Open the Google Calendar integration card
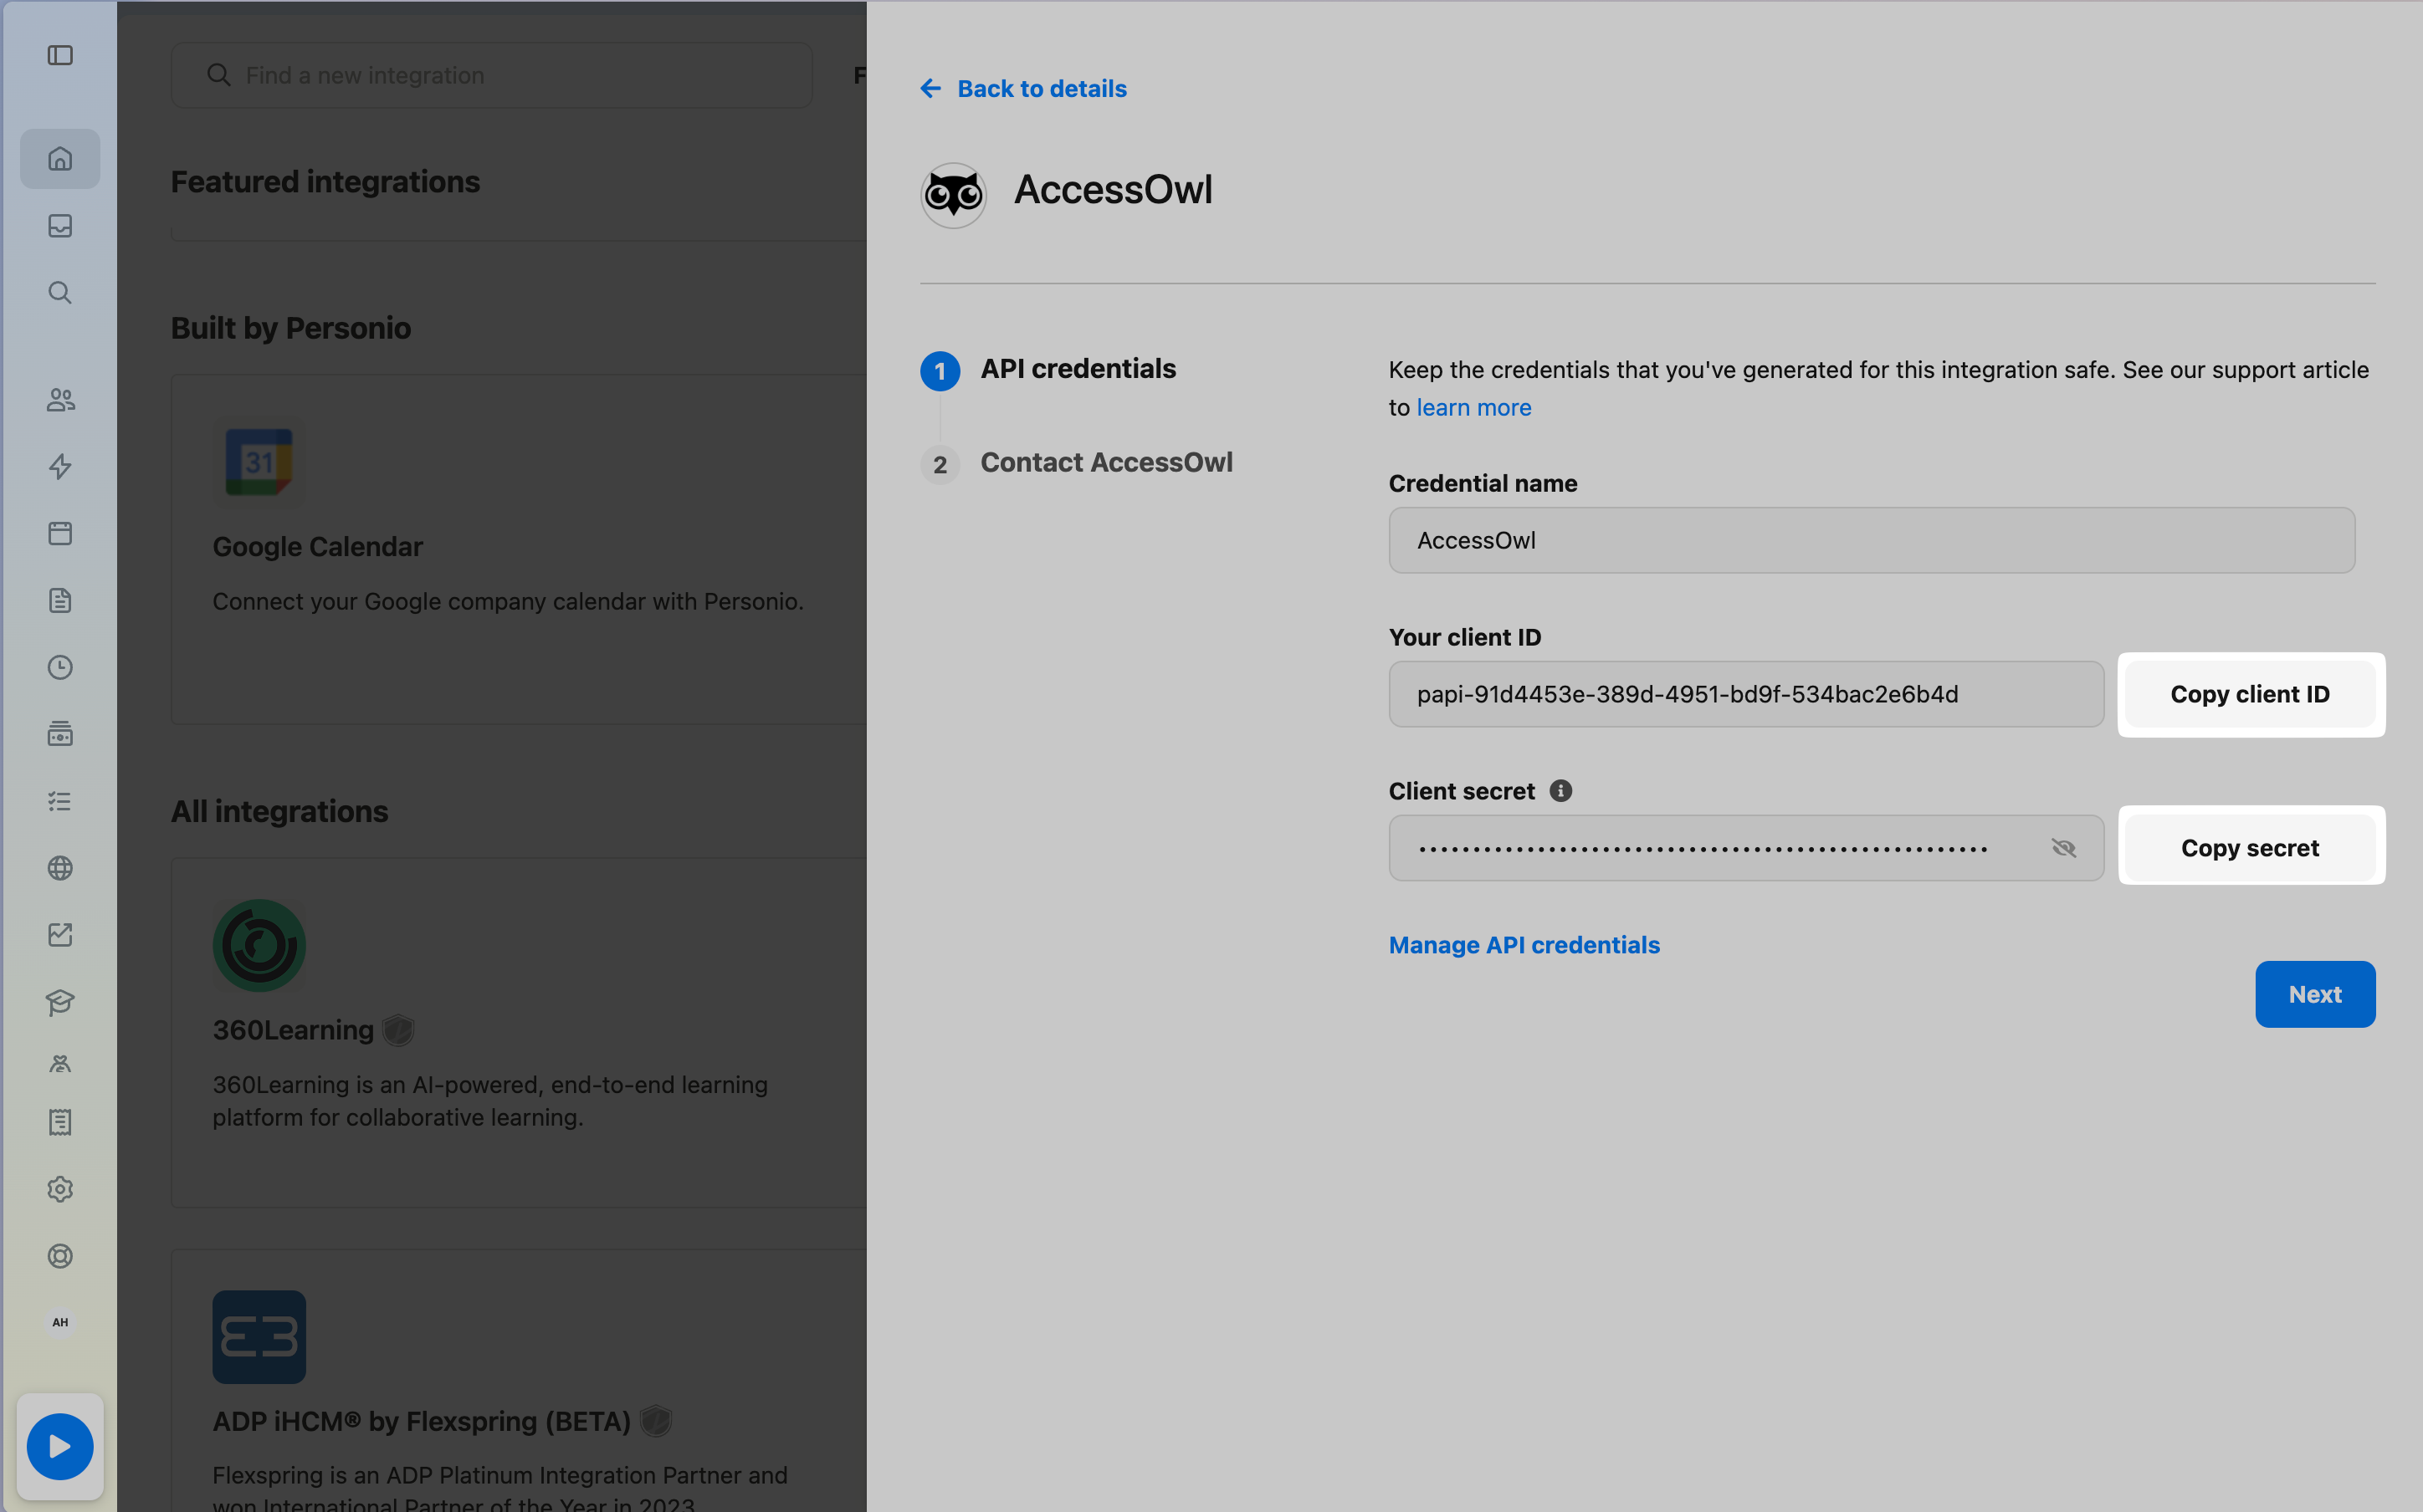 tap(518, 549)
